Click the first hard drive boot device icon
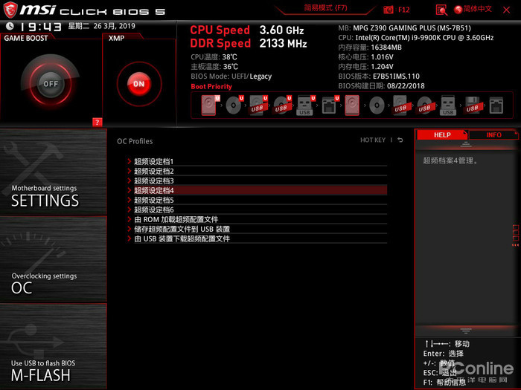 208,106
